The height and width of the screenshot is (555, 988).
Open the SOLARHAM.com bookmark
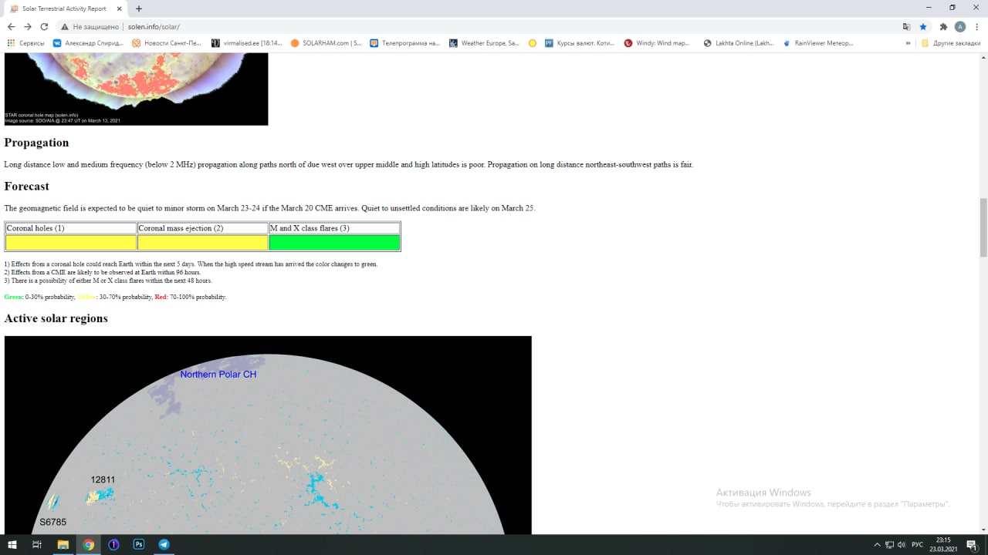coord(326,43)
